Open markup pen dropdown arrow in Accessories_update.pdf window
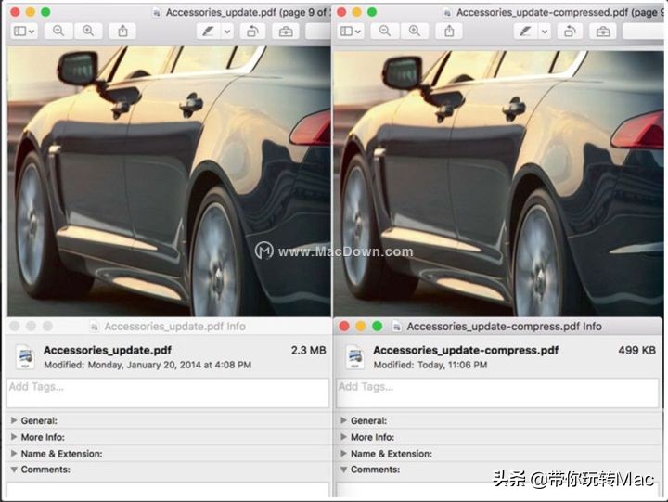Image resolution: width=668 pixels, height=502 pixels. coord(227,32)
